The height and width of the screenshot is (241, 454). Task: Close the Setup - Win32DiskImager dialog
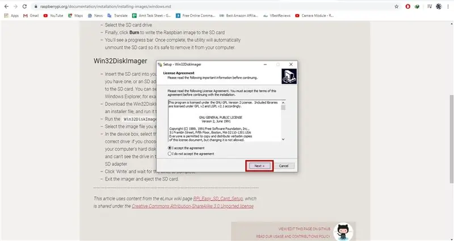pyautogui.click(x=291, y=64)
